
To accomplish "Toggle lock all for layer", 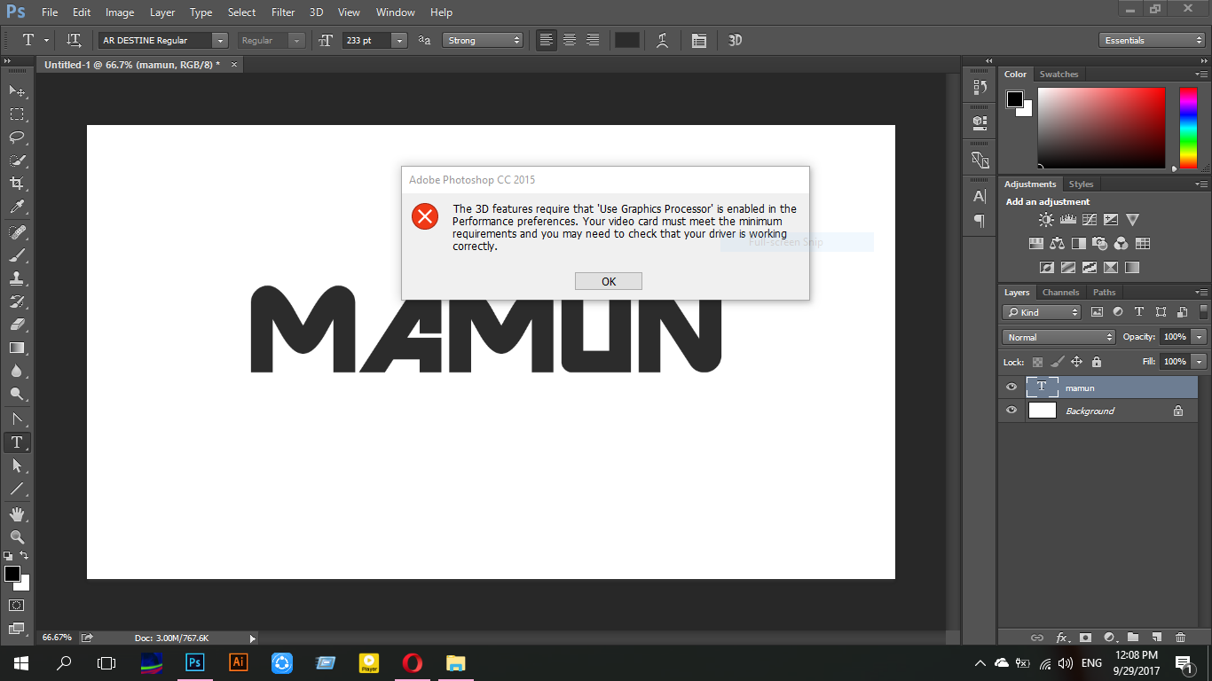I will pos(1096,362).
